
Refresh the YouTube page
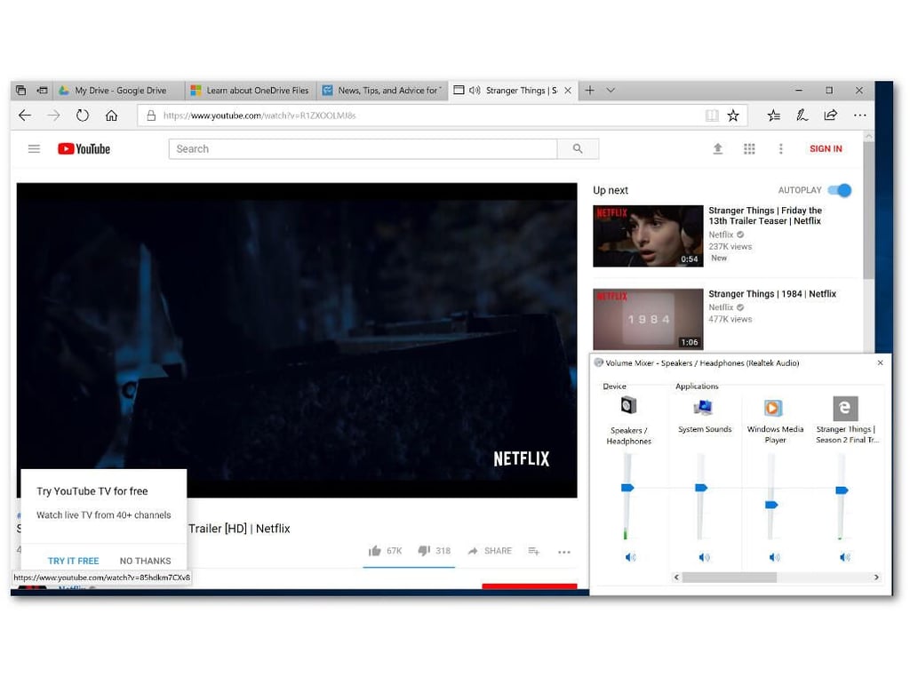tap(83, 115)
